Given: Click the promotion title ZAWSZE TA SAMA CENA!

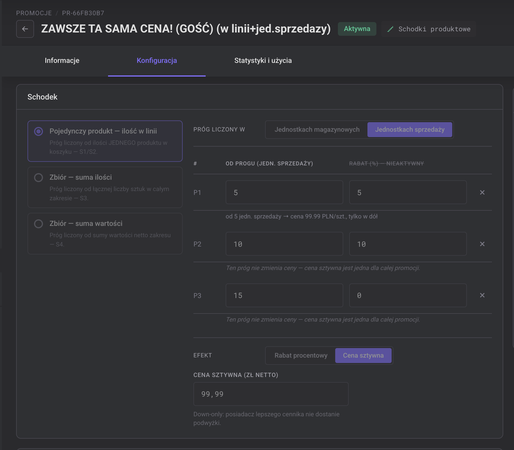Looking at the screenshot, I should click(186, 29).
